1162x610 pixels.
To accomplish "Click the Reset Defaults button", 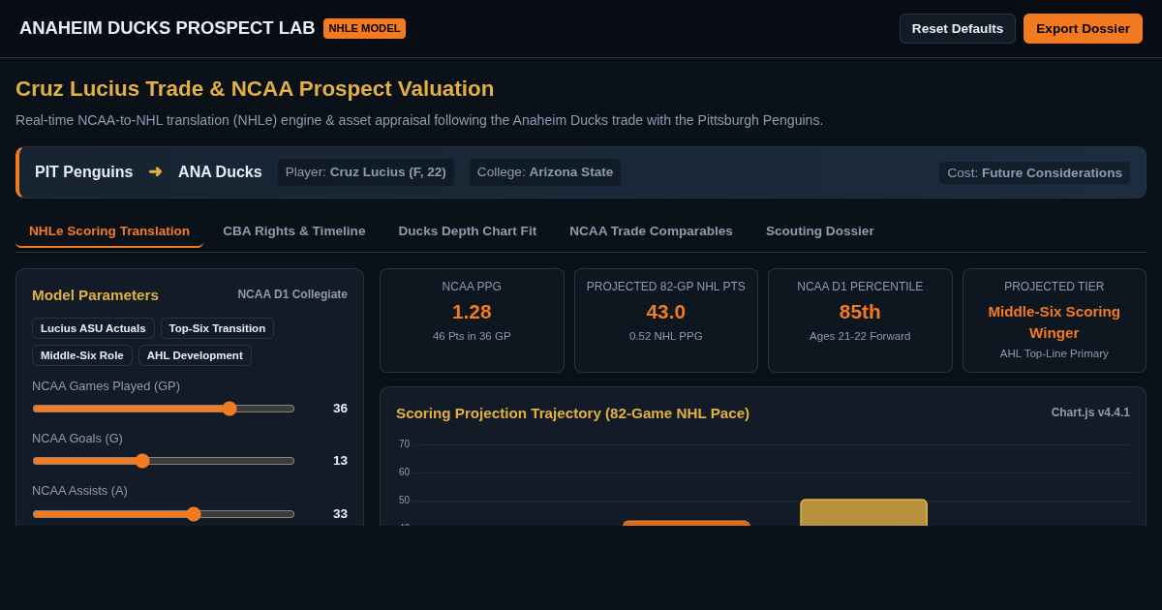I will (x=958, y=28).
